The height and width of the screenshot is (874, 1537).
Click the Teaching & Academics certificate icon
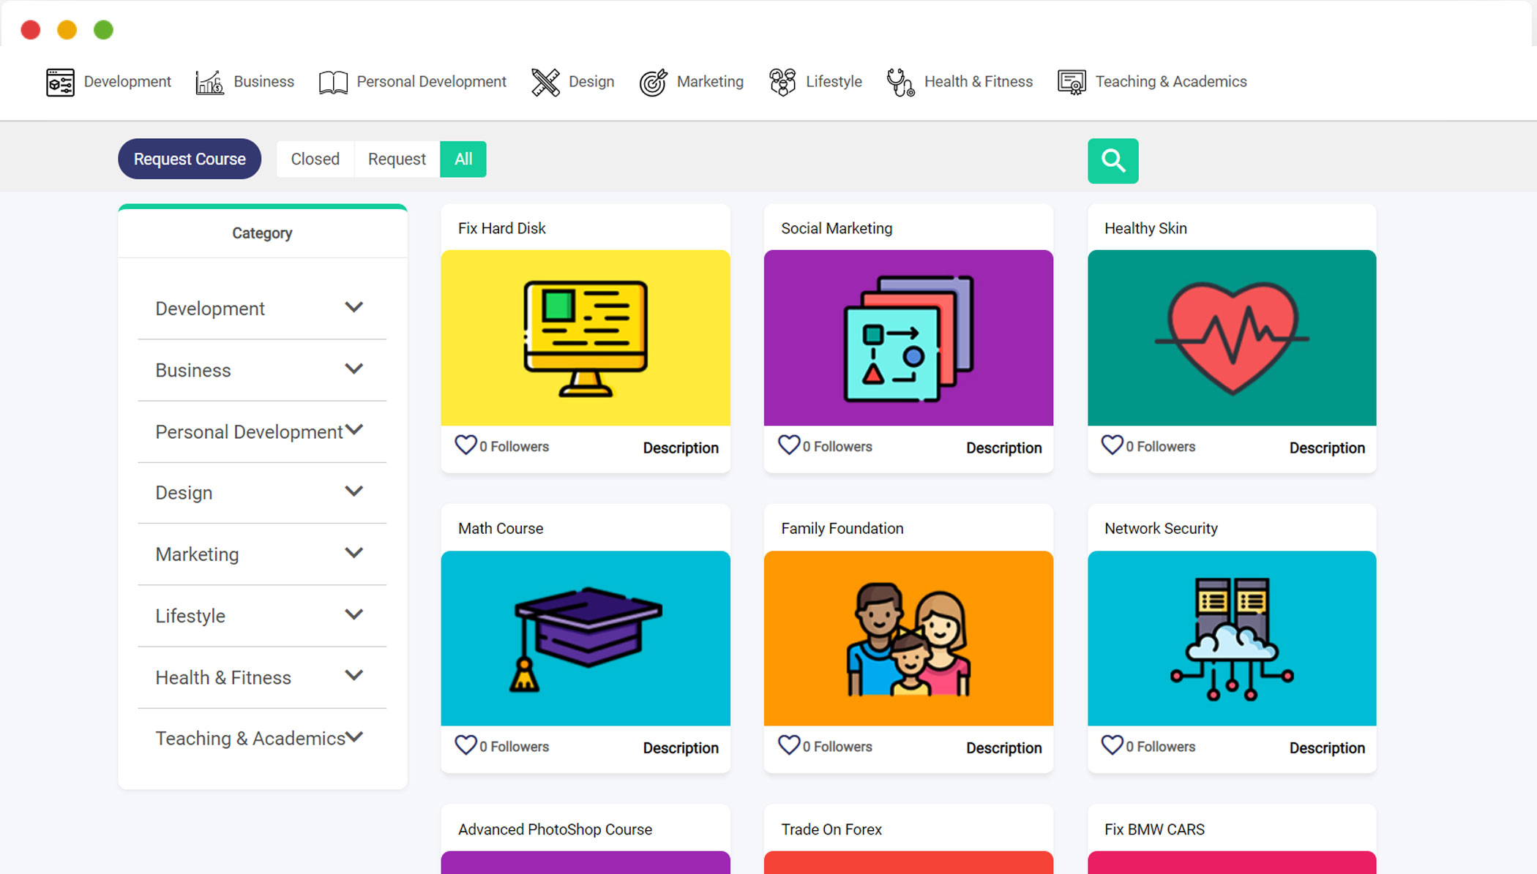click(1072, 82)
